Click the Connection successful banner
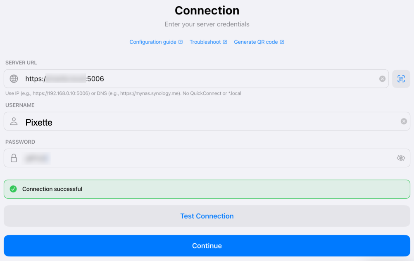The height and width of the screenshot is (261, 414). point(207,189)
